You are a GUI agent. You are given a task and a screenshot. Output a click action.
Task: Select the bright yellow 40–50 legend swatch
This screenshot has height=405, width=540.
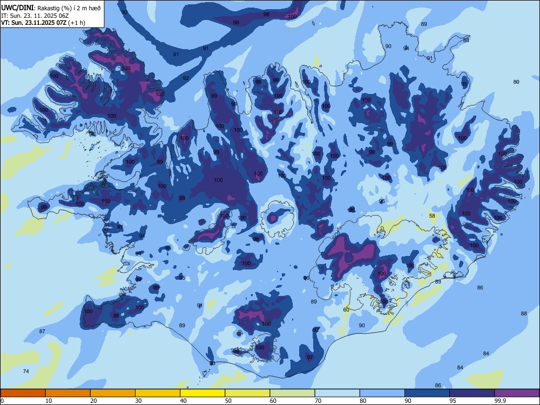(x=202, y=393)
